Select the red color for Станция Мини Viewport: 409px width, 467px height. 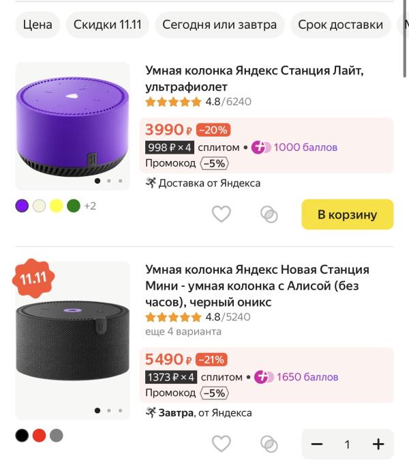pyautogui.click(x=39, y=436)
